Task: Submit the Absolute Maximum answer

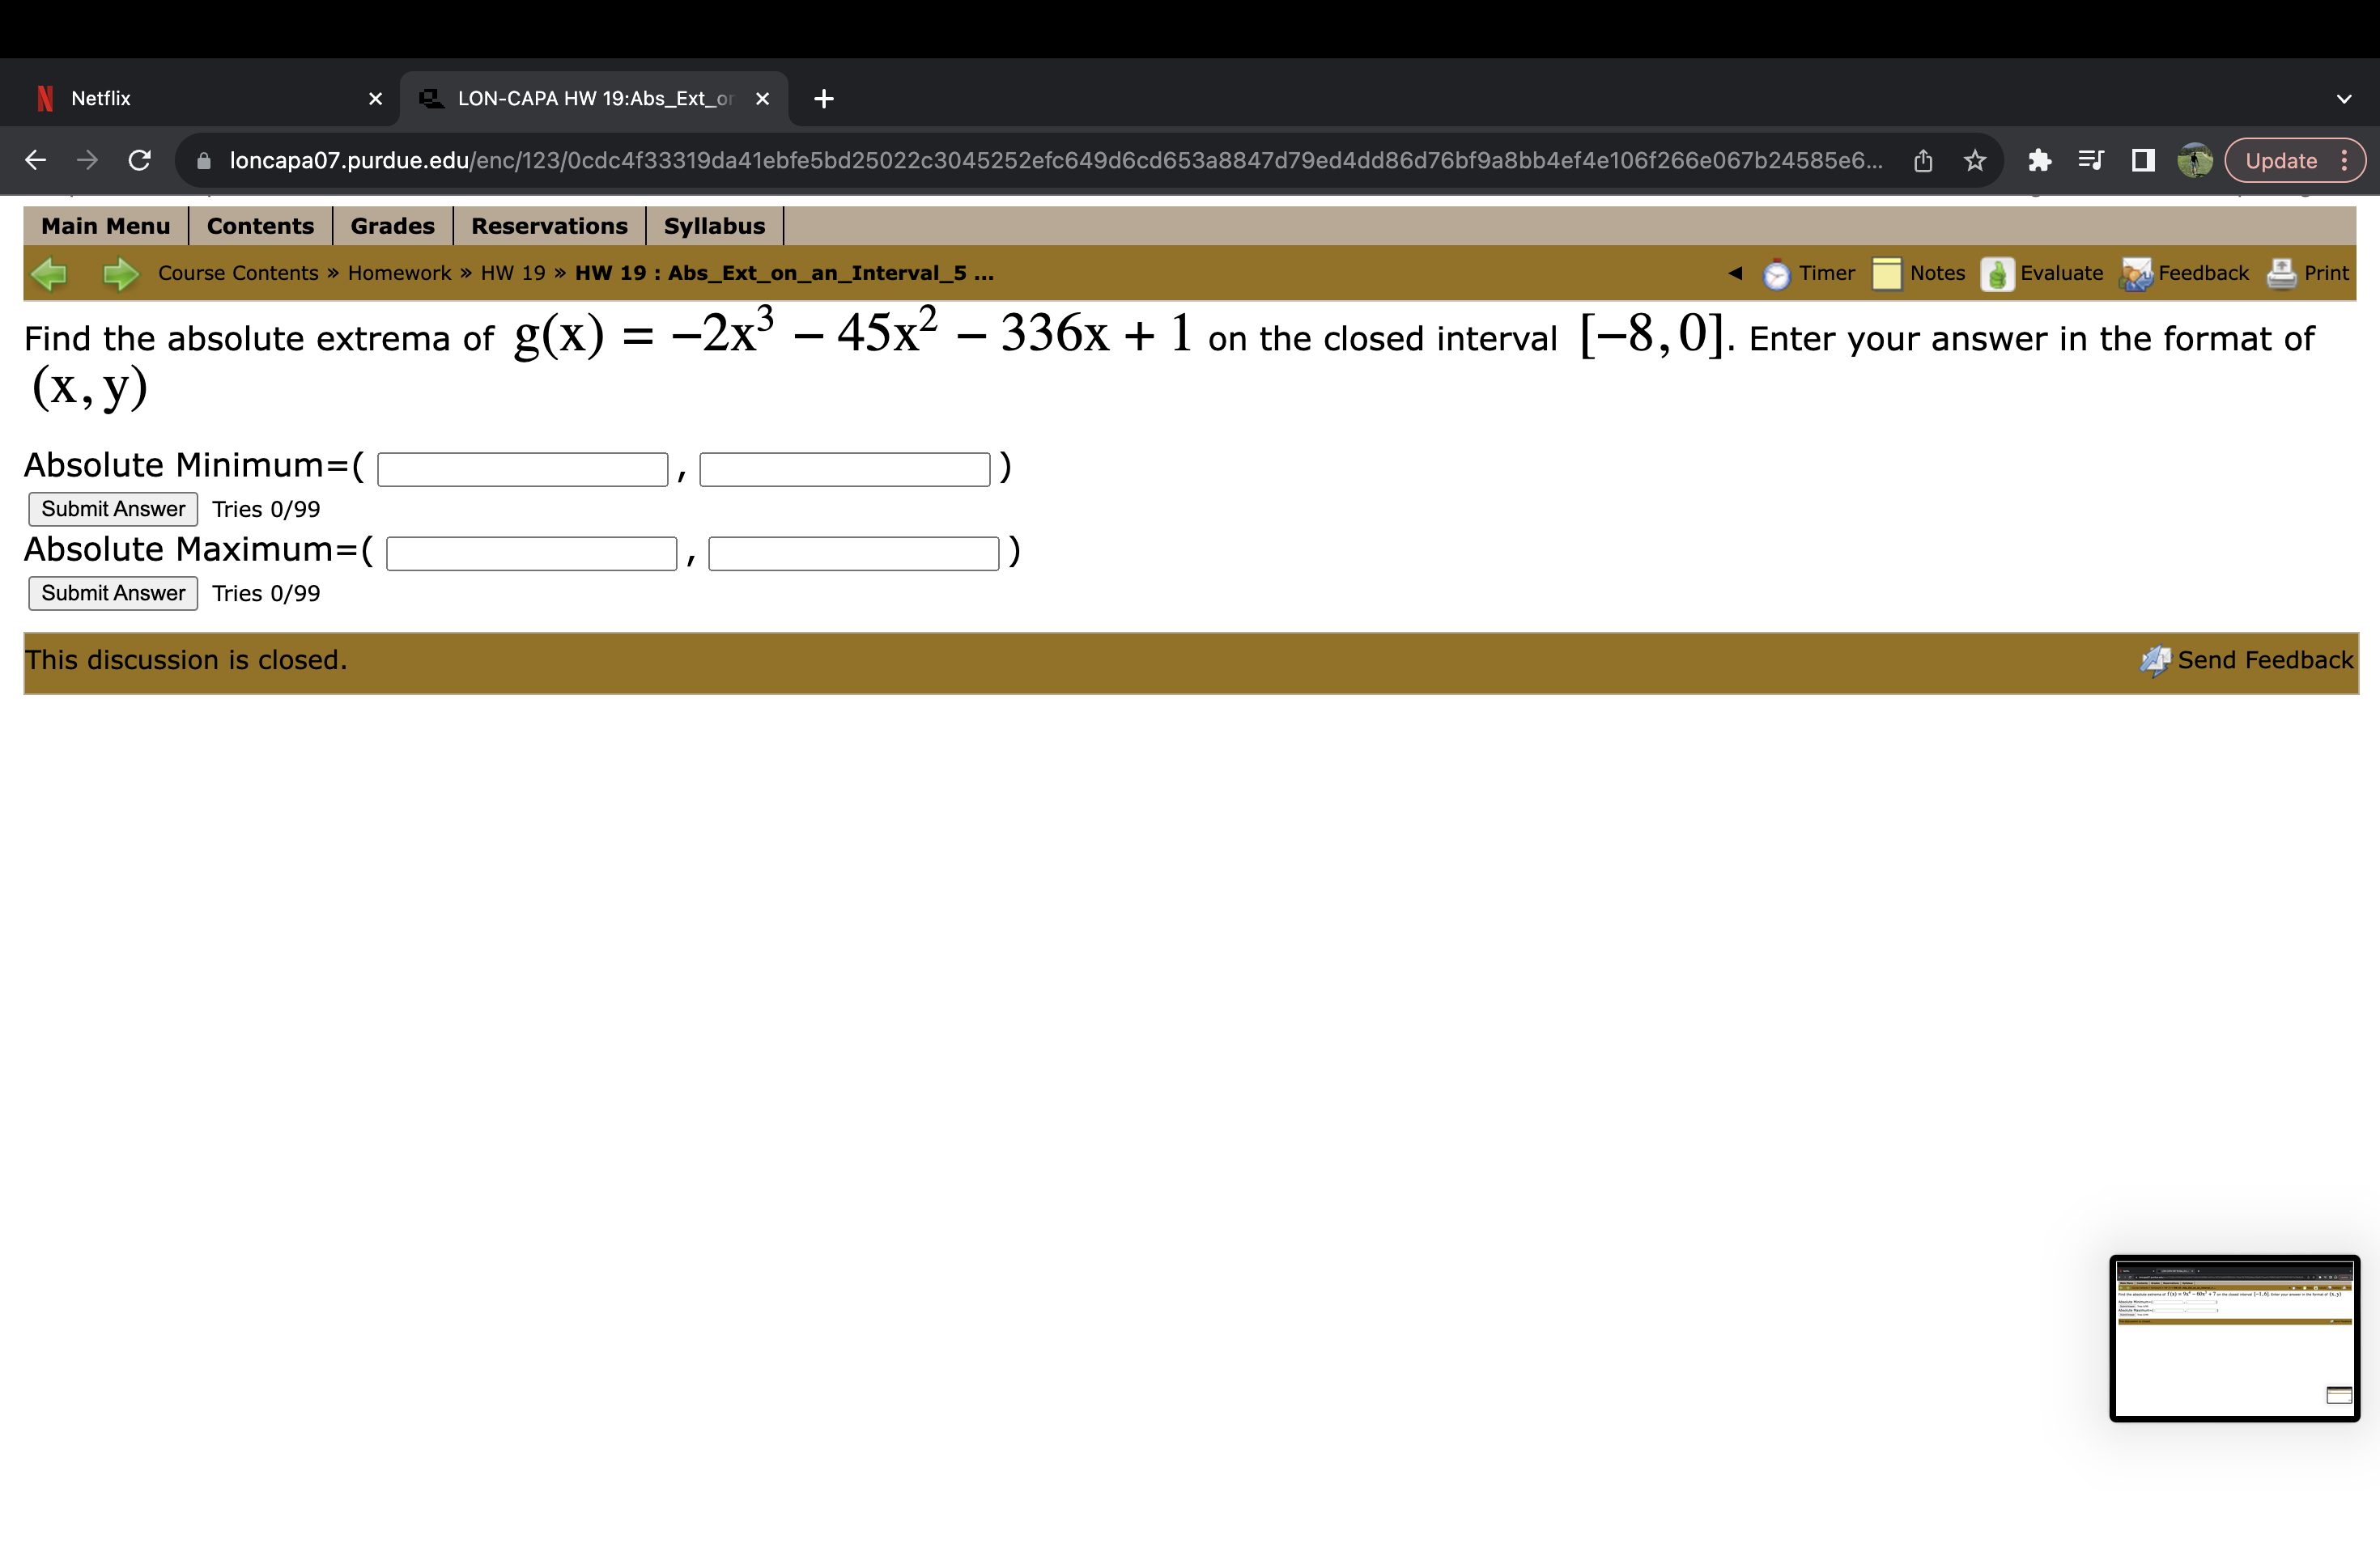Action: (111, 591)
